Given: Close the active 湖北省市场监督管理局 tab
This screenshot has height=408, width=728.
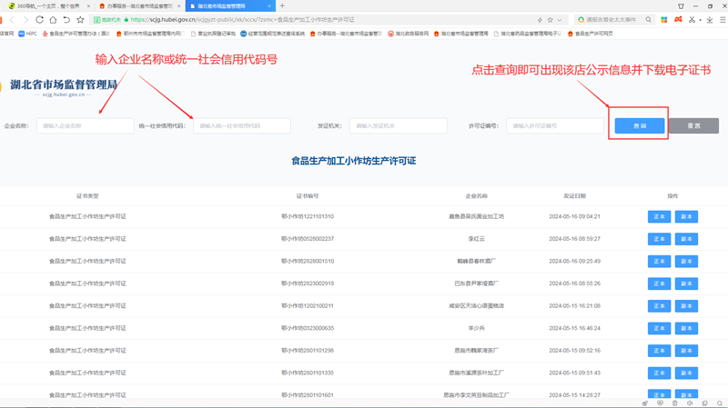Looking at the screenshot, I should click(x=269, y=6).
